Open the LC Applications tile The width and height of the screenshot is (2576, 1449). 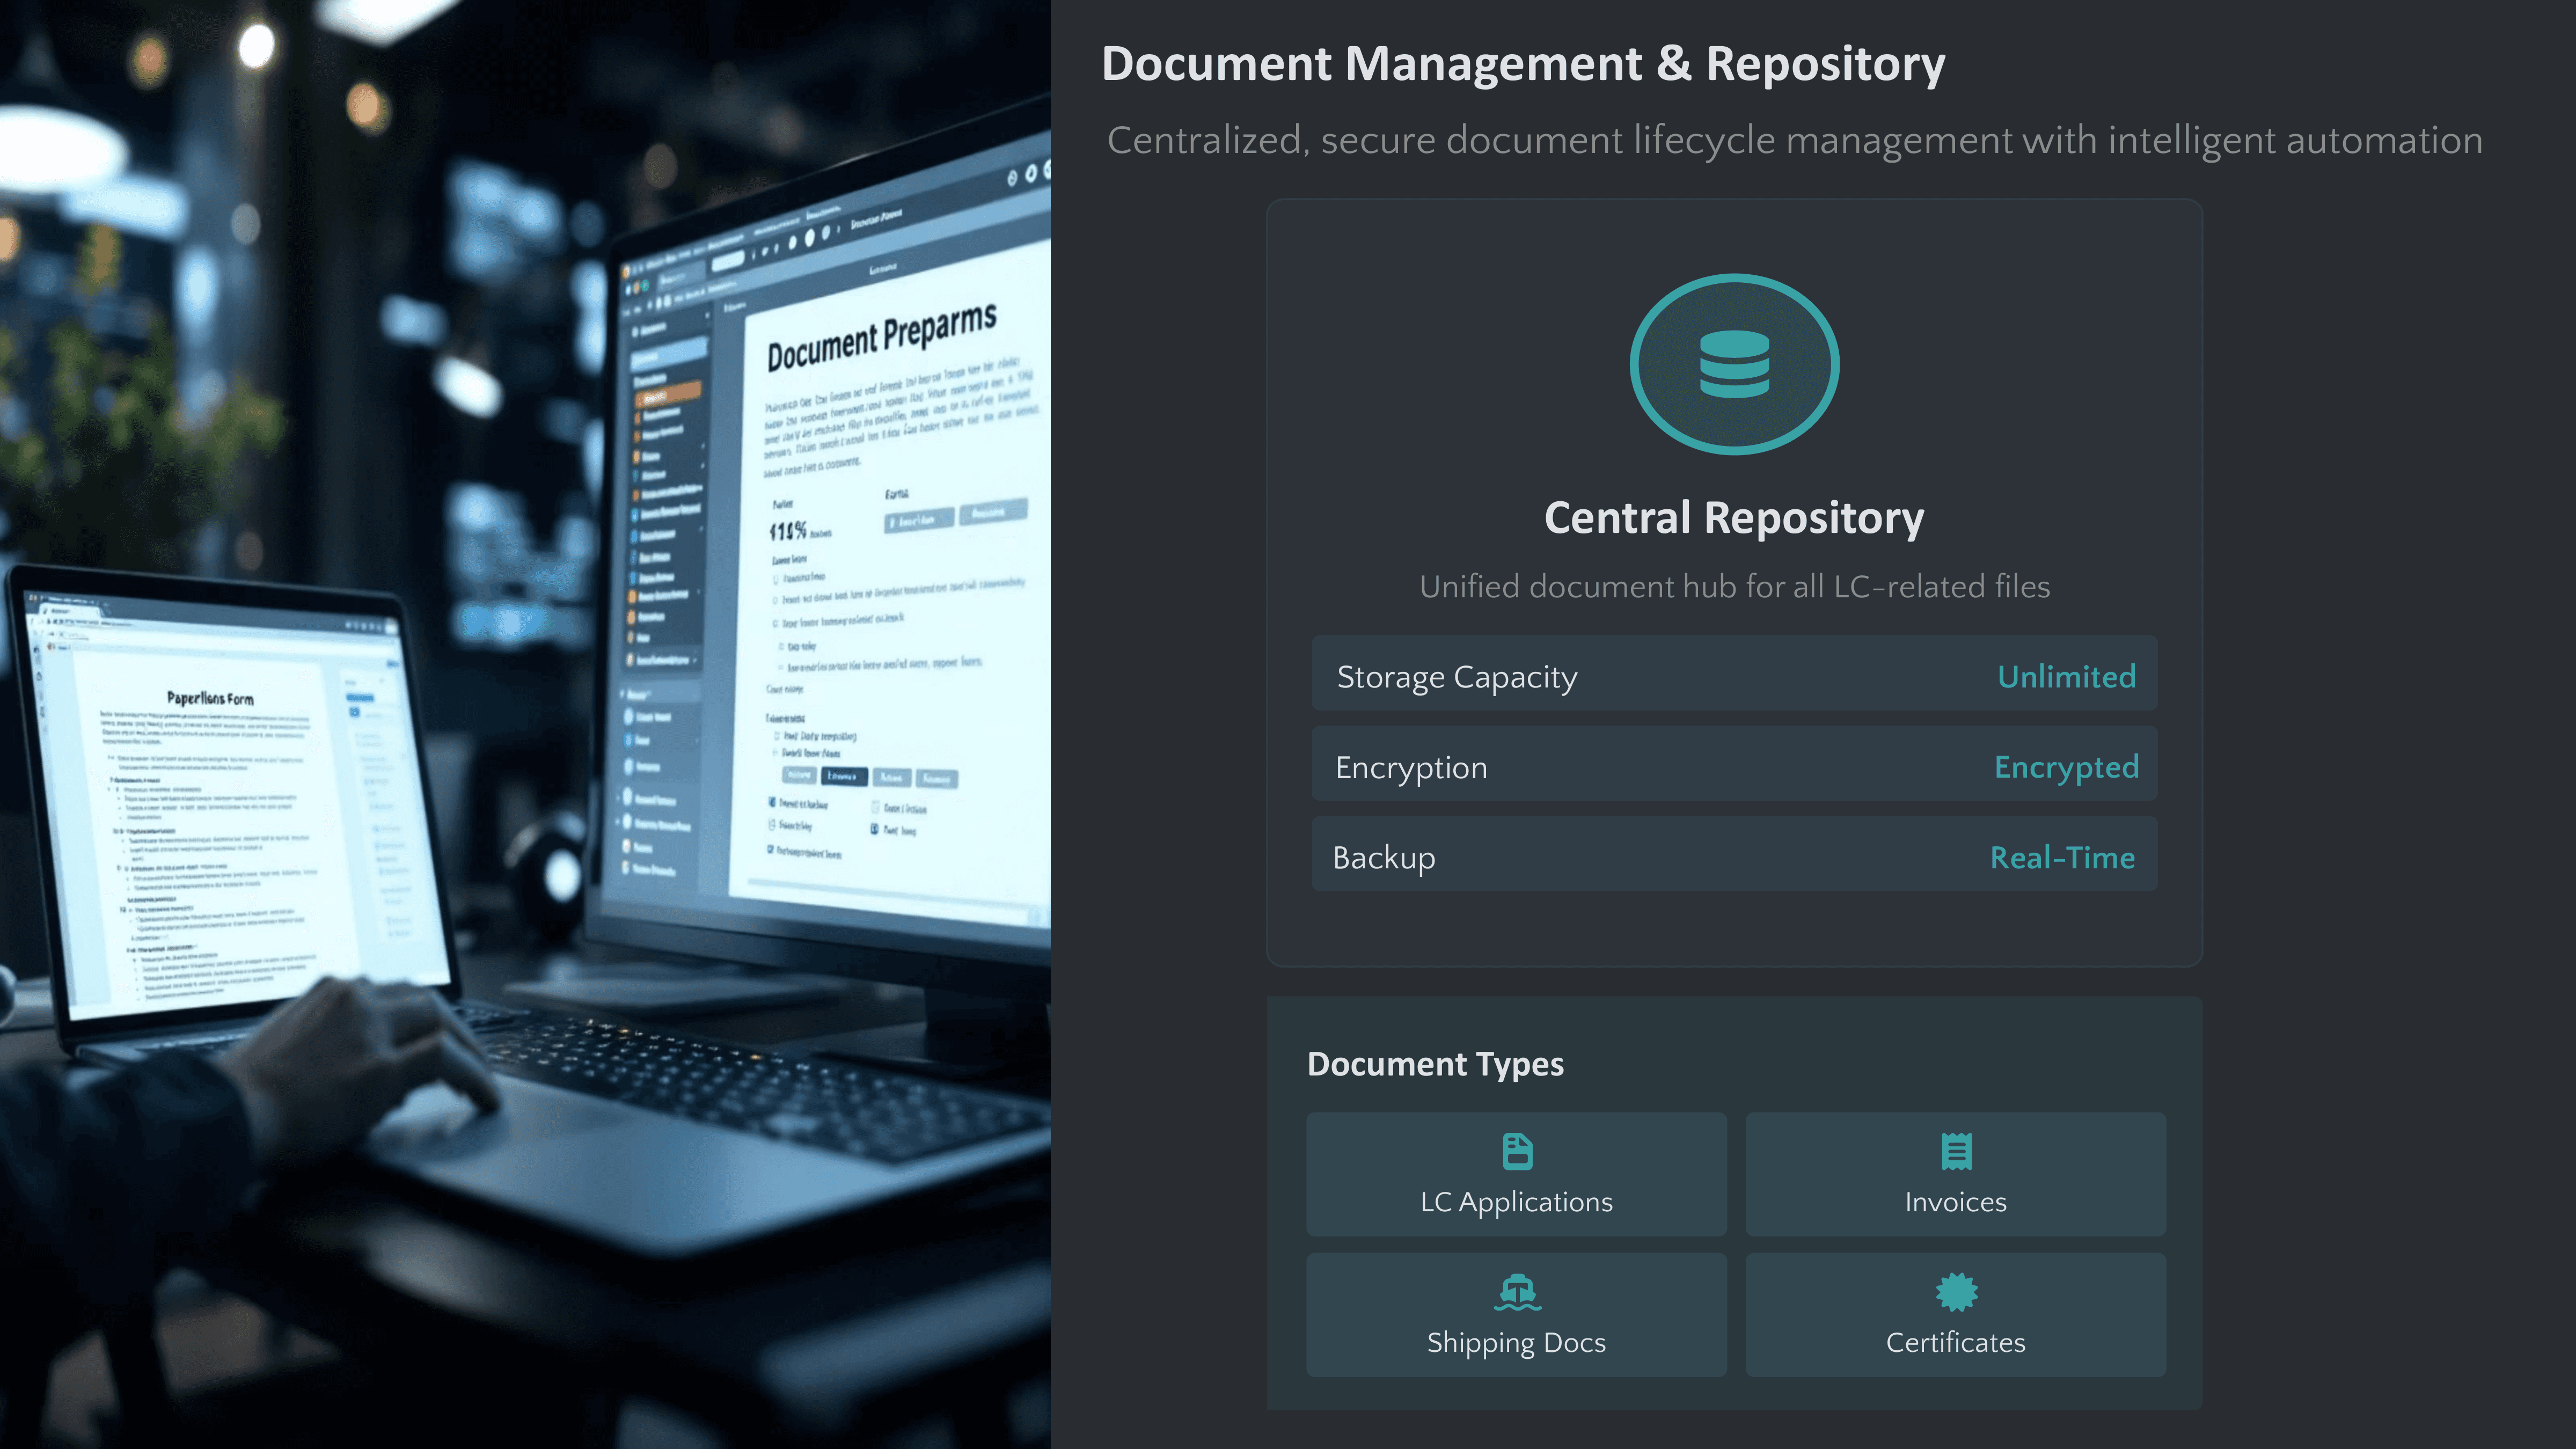point(1516,1201)
